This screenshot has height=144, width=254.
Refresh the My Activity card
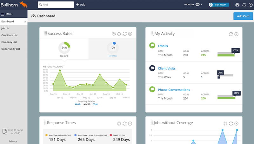[231, 34]
